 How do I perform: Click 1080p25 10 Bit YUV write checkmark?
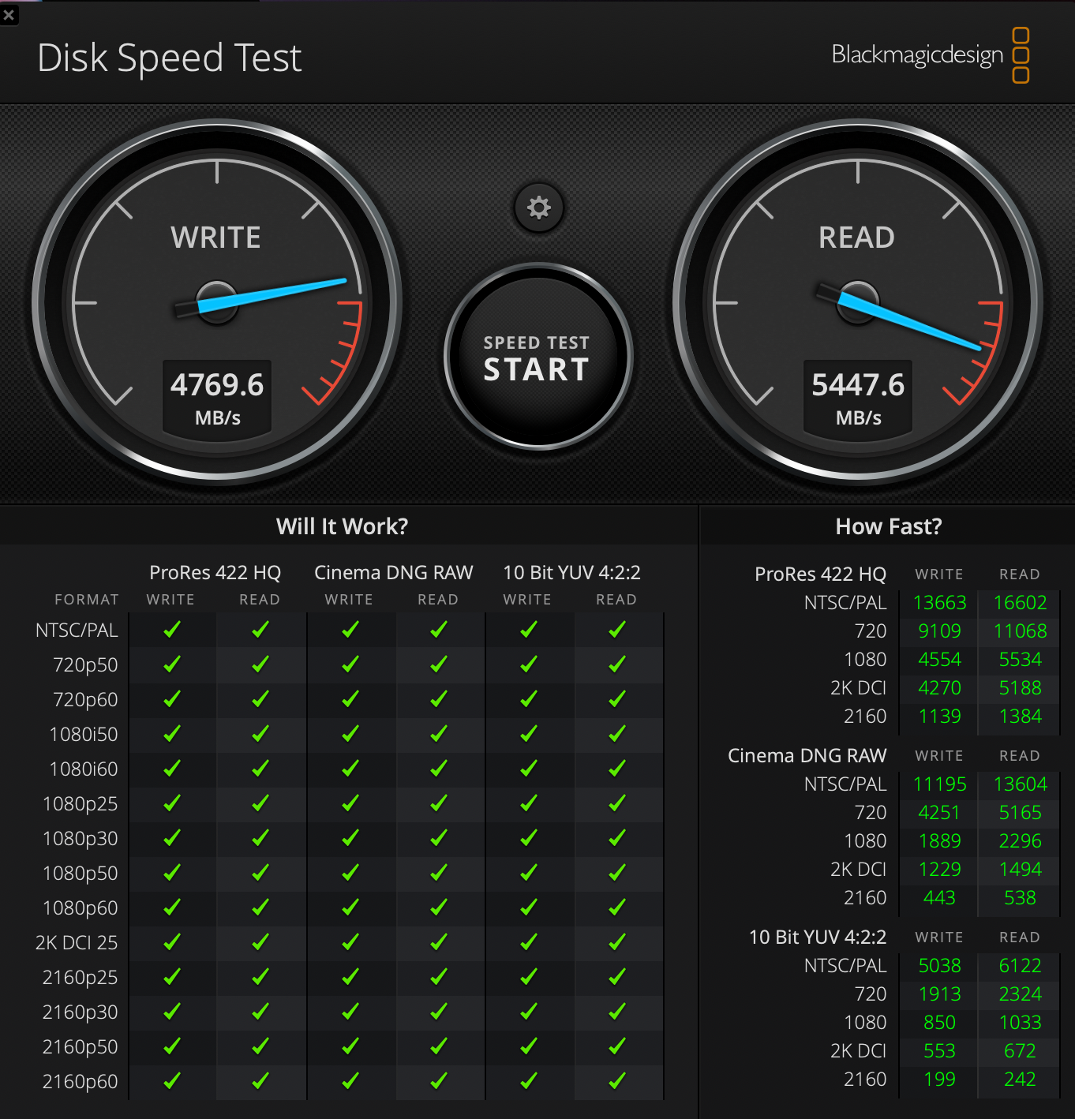528,803
